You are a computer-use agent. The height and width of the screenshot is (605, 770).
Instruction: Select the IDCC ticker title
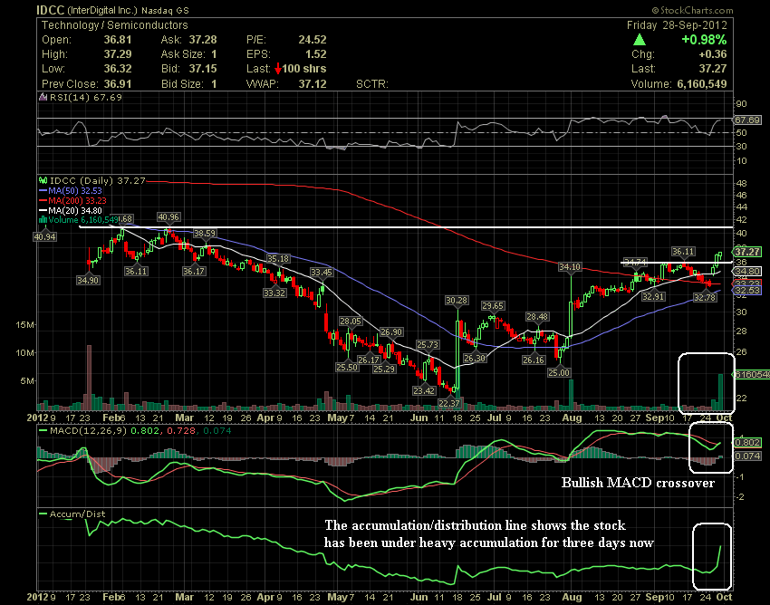(51, 10)
